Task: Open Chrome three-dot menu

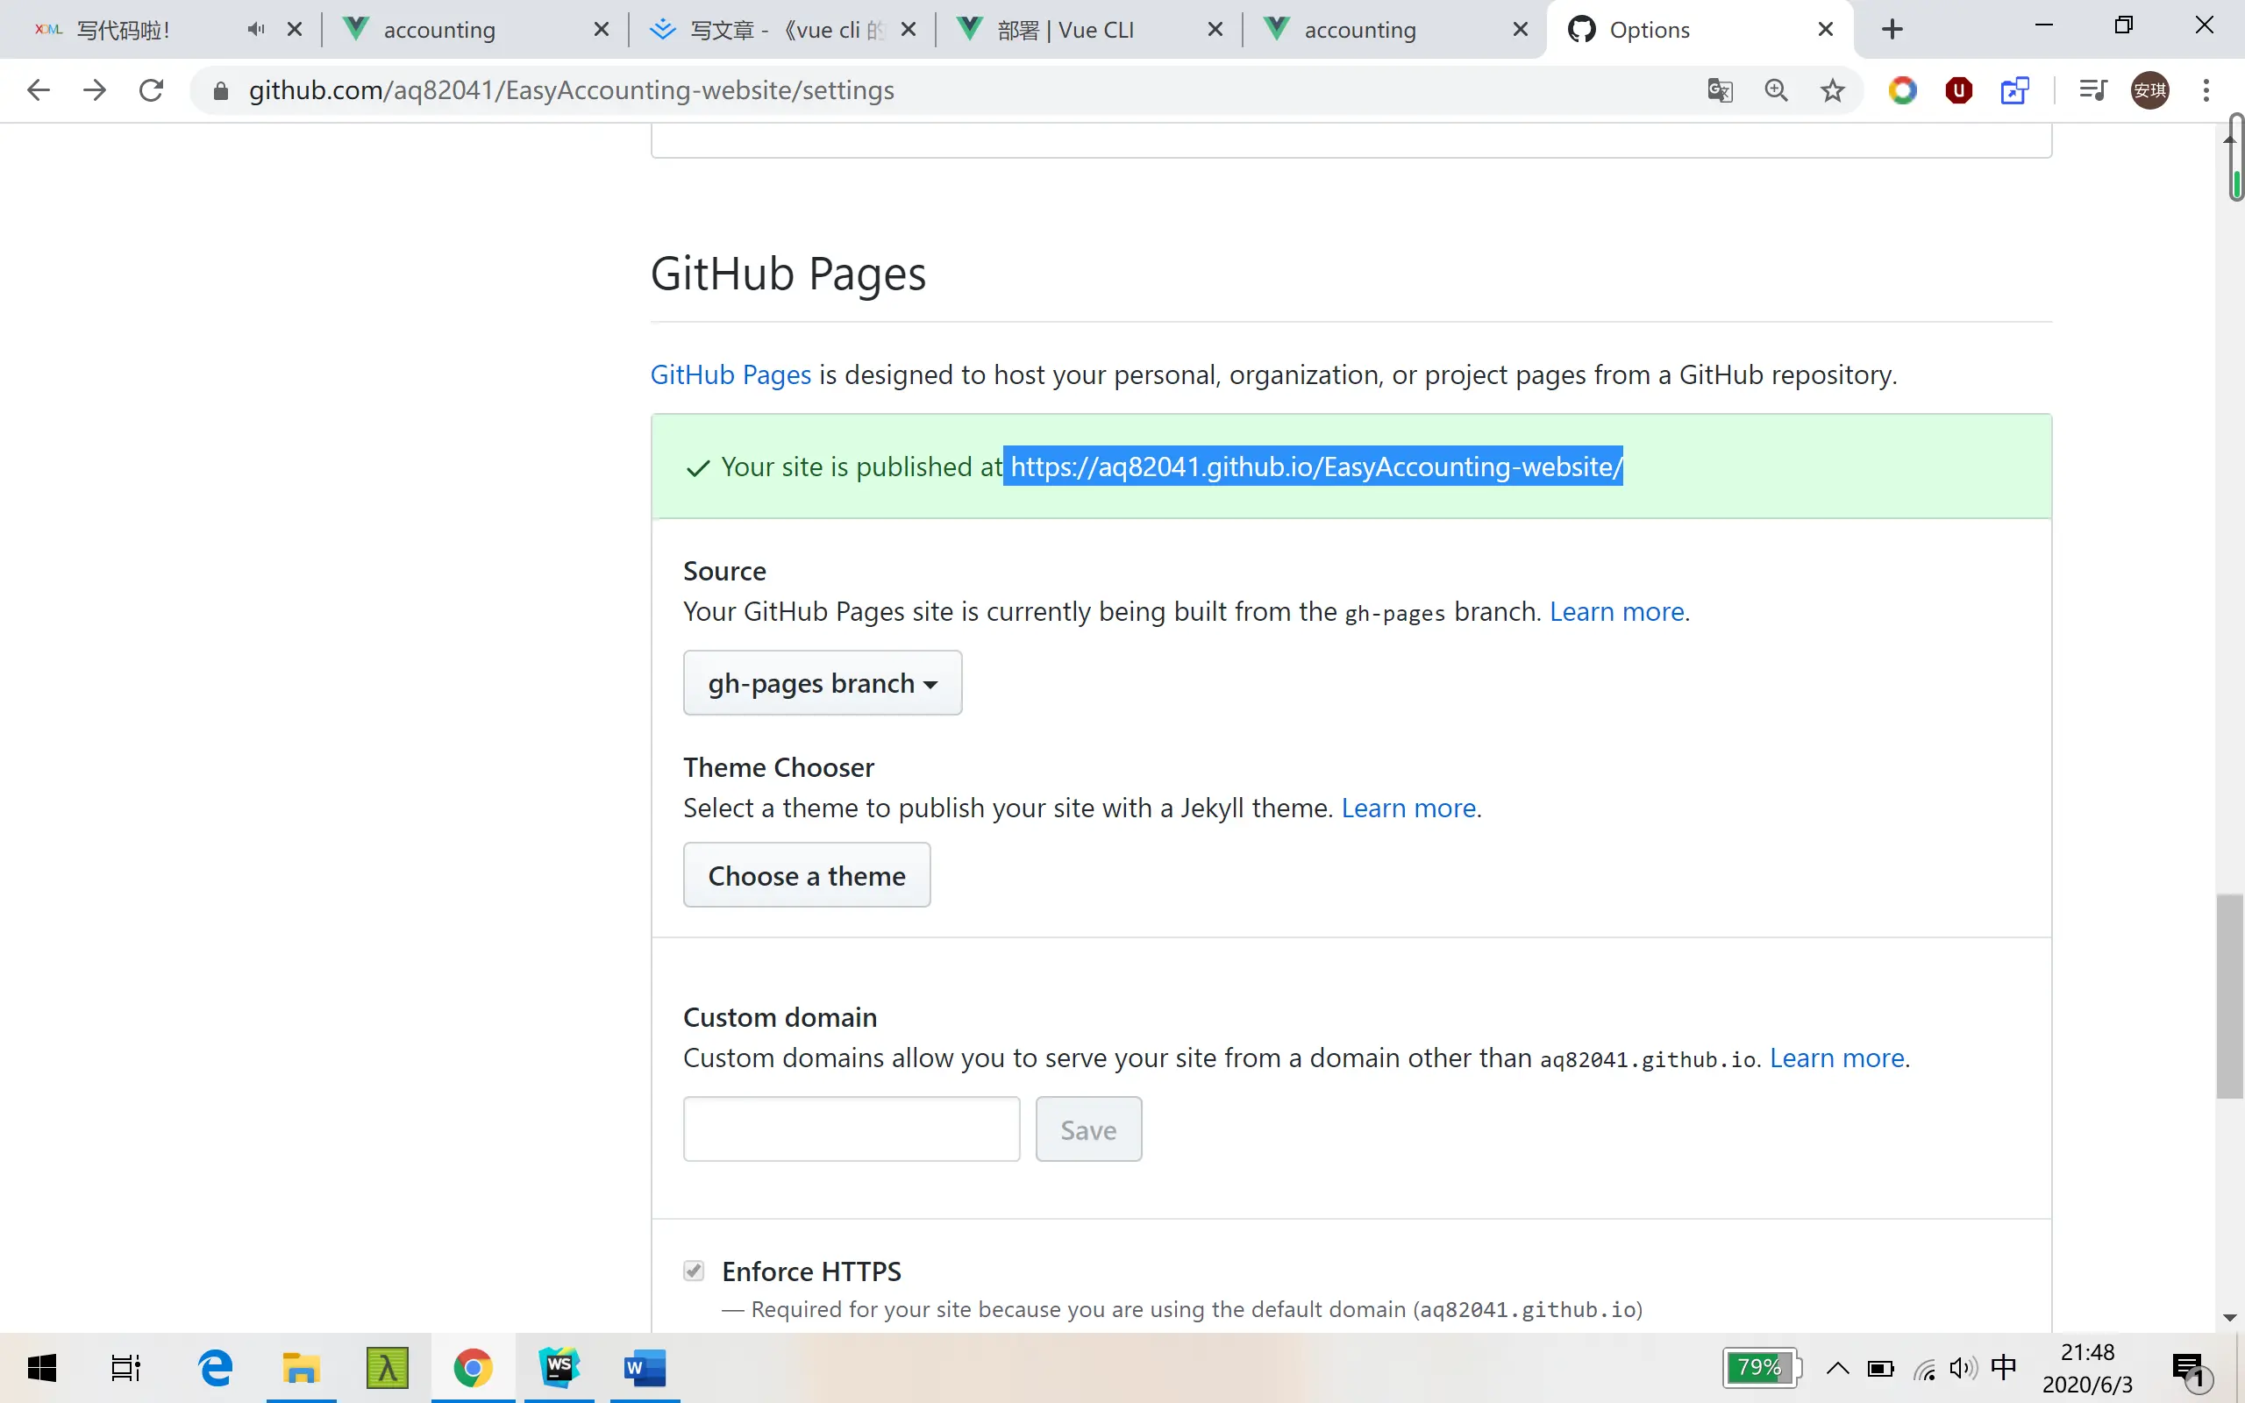Action: pyautogui.click(x=2206, y=90)
